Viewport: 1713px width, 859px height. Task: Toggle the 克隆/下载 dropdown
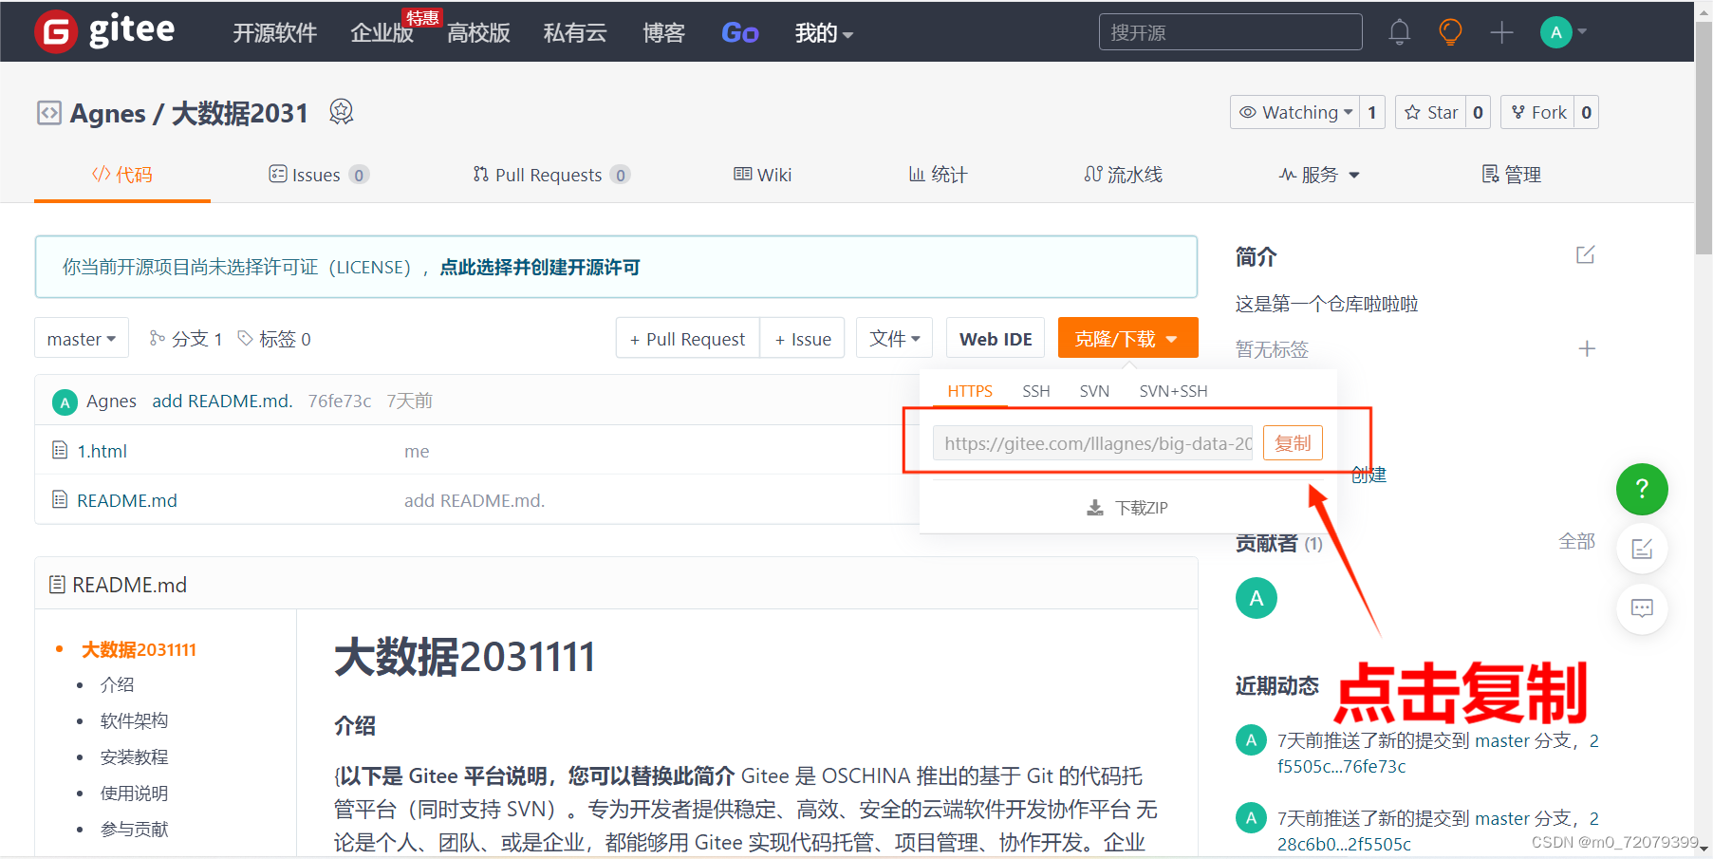tap(1127, 338)
